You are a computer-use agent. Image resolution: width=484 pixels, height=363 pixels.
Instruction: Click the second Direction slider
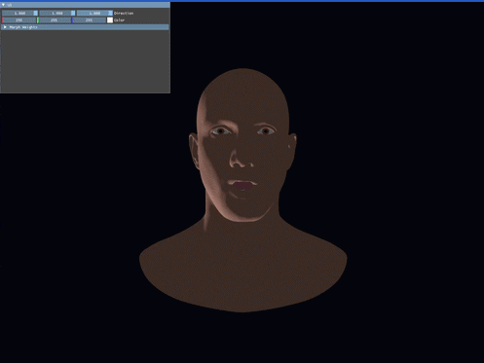[x=57, y=13]
